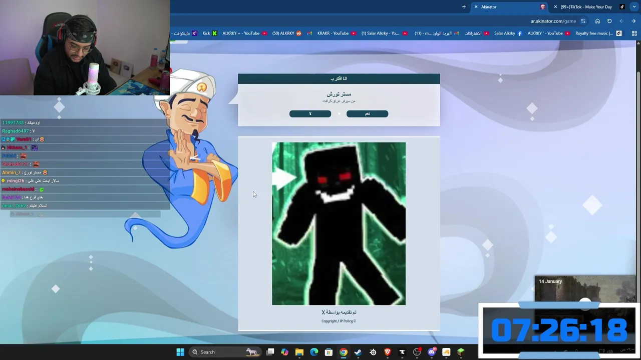The image size is (641, 360).
Task: Open Microsoft Edge from the taskbar
Action: click(x=314, y=352)
